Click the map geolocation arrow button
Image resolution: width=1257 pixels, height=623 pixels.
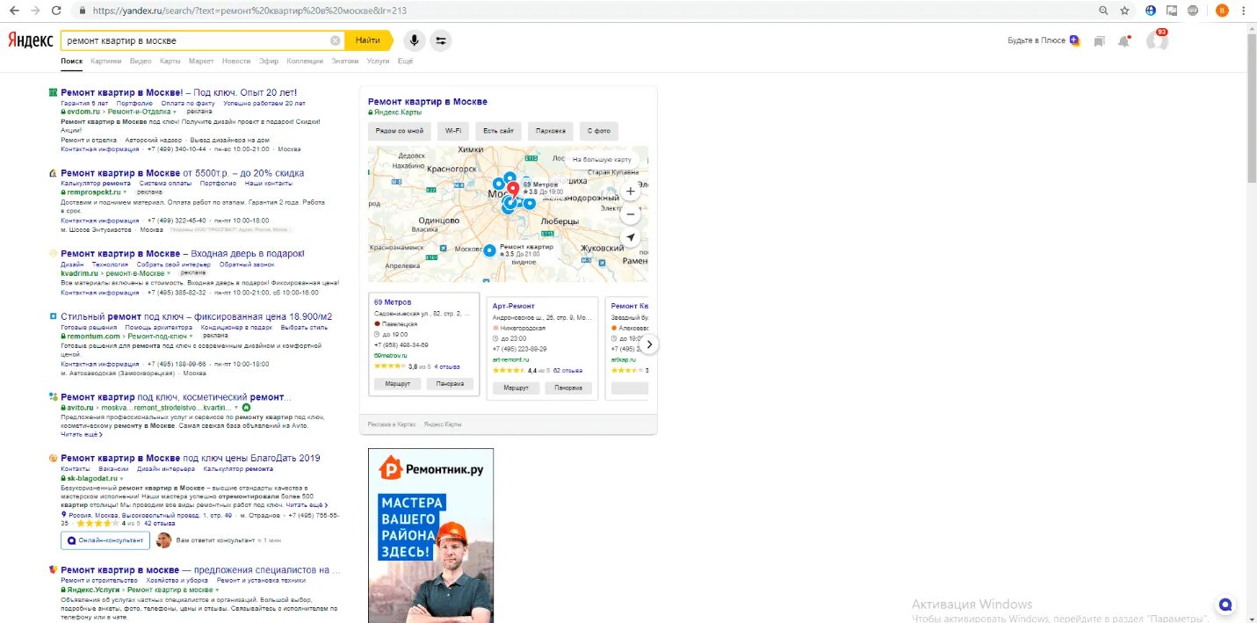pos(630,238)
